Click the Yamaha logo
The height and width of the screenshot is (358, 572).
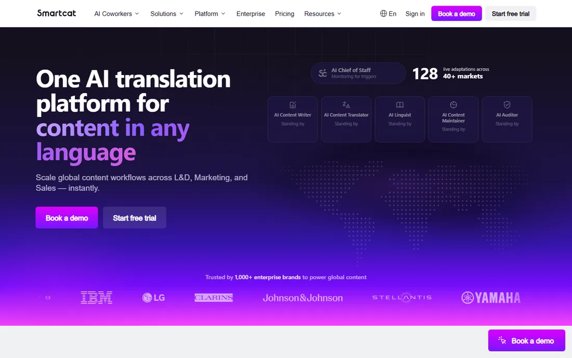pyautogui.click(x=491, y=298)
